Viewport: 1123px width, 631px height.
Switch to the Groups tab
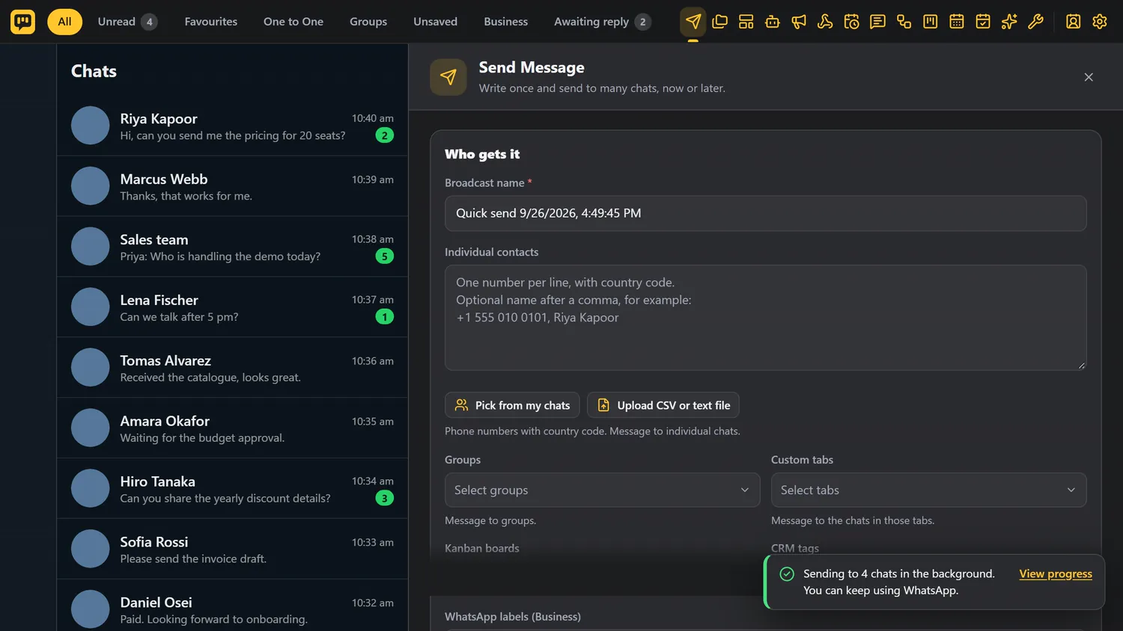tap(368, 22)
